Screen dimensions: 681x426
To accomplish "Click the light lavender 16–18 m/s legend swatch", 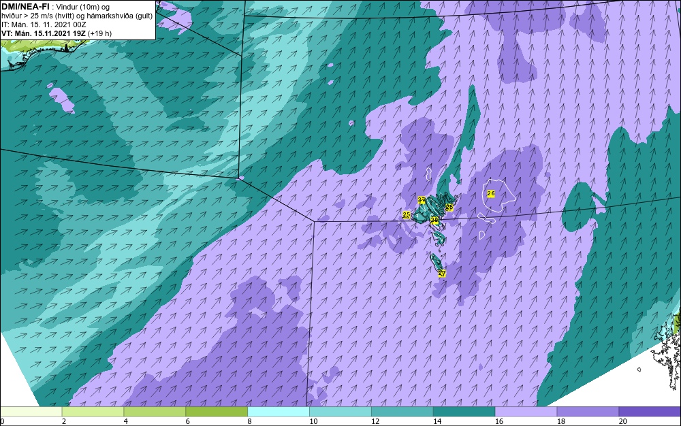I will point(526,412).
